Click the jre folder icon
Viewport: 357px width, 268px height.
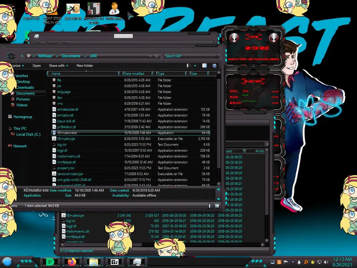(x=54, y=86)
